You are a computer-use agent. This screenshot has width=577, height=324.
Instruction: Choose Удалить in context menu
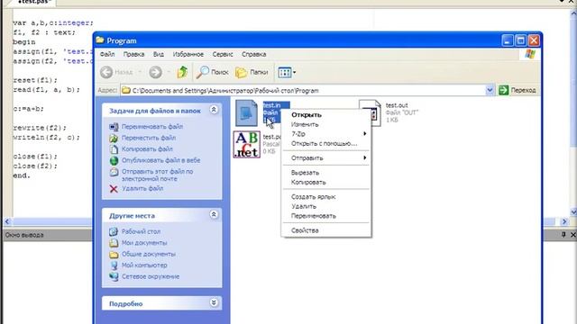(326, 206)
